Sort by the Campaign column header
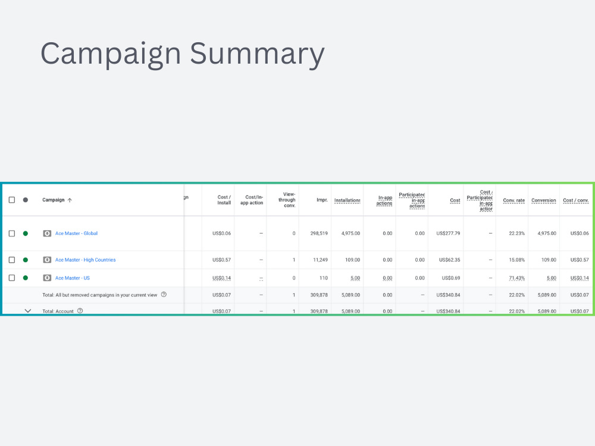The width and height of the screenshot is (595, 446). pyautogui.click(x=53, y=200)
